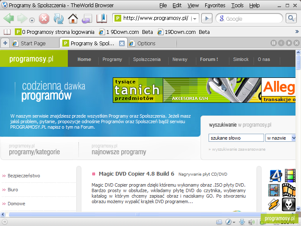Open the Biuro category
Screen dimensions: 301x226
[13, 190]
